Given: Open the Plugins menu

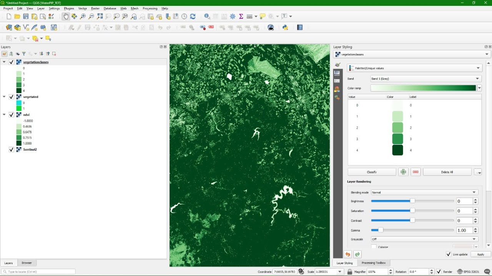Looking at the screenshot, I should tap(69, 8).
